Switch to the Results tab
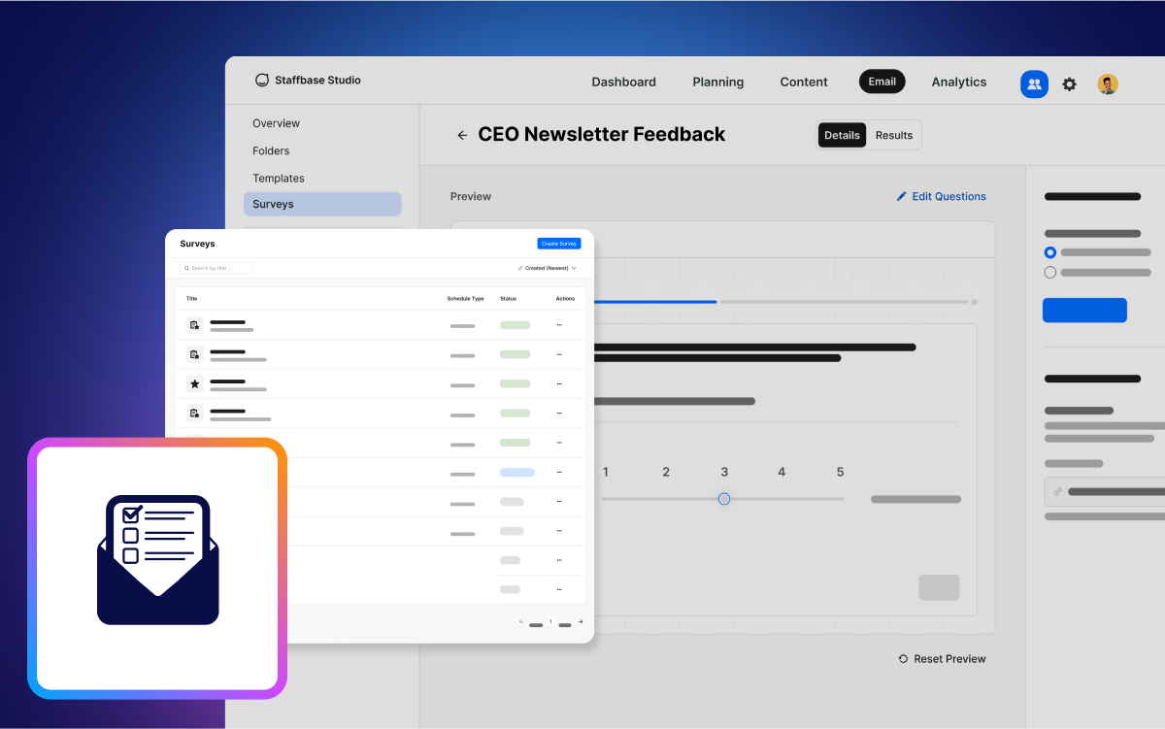Viewport: 1165px width, 729px height. pyautogui.click(x=894, y=135)
